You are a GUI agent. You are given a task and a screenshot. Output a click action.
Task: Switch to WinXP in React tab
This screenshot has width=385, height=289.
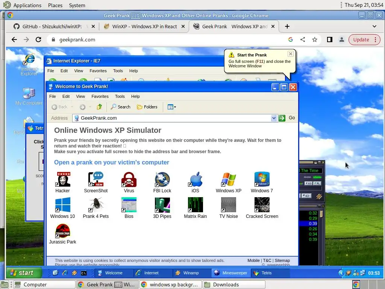(x=144, y=26)
